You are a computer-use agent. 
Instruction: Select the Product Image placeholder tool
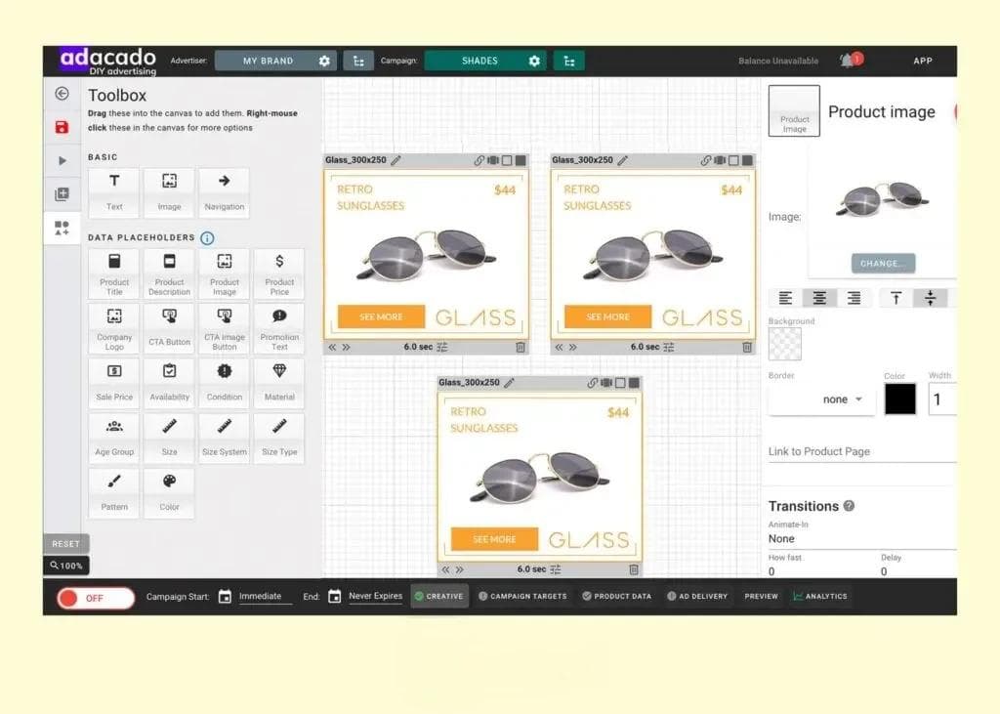point(224,273)
